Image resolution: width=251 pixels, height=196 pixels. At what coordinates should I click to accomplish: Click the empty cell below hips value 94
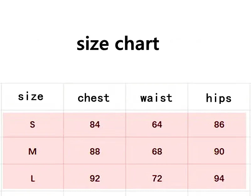(219, 193)
